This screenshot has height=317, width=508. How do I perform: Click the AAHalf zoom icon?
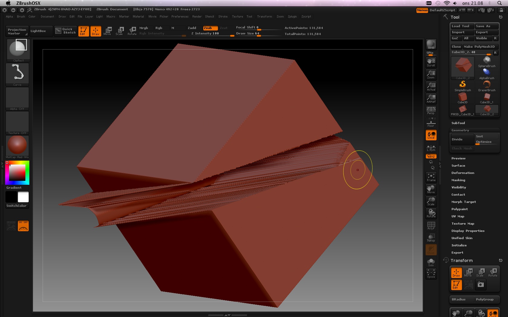(431, 99)
